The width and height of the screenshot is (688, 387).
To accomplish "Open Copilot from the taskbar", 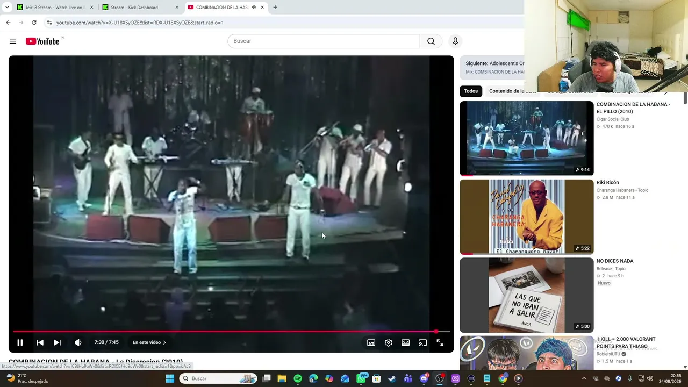I will click(329, 378).
